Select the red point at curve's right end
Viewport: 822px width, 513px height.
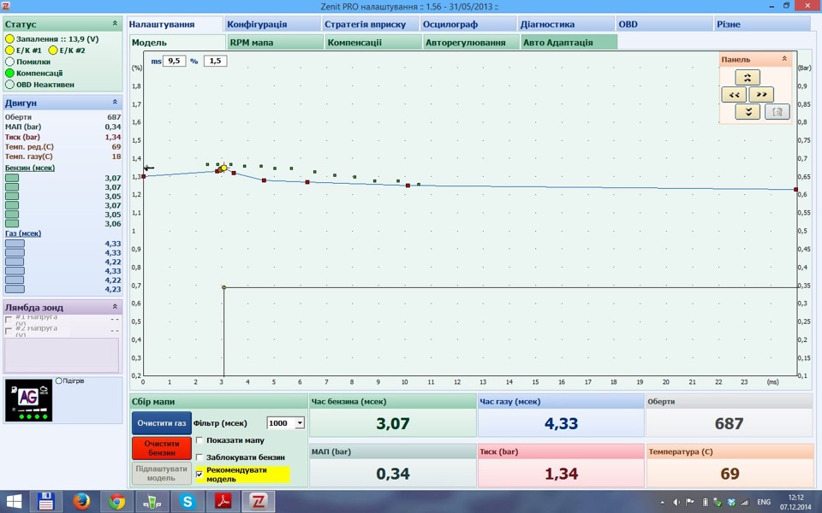(795, 190)
